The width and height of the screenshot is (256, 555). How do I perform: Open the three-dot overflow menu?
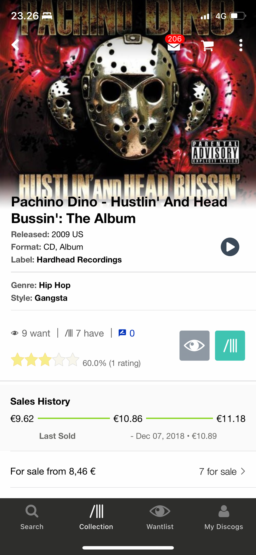tap(241, 45)
